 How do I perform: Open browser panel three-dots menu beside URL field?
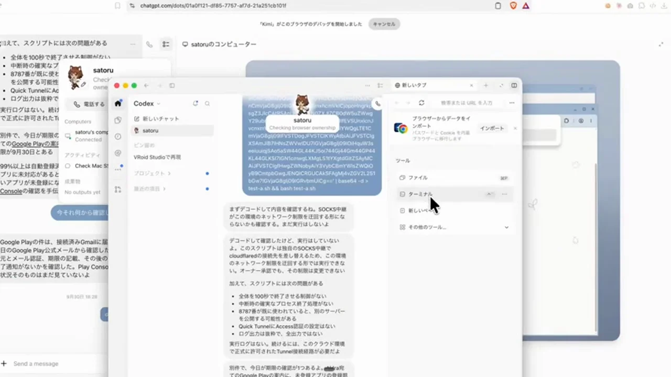coord(512,103)
